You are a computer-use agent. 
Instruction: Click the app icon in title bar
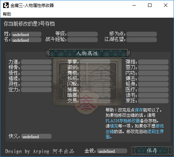tap(6, 5)
